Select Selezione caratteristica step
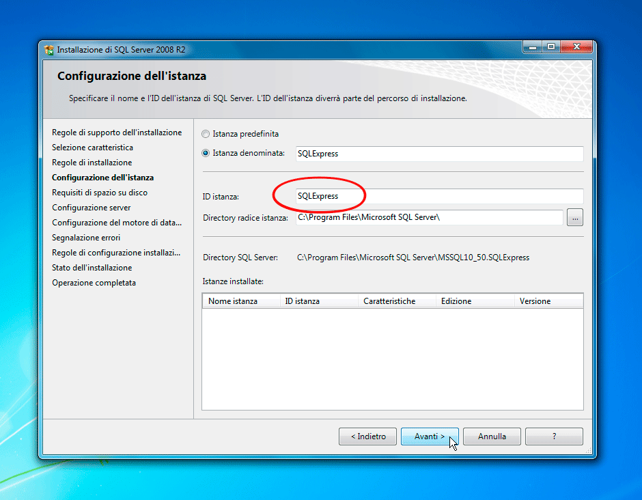The width and height of the screenshot is (642, 500). point(92,148)
